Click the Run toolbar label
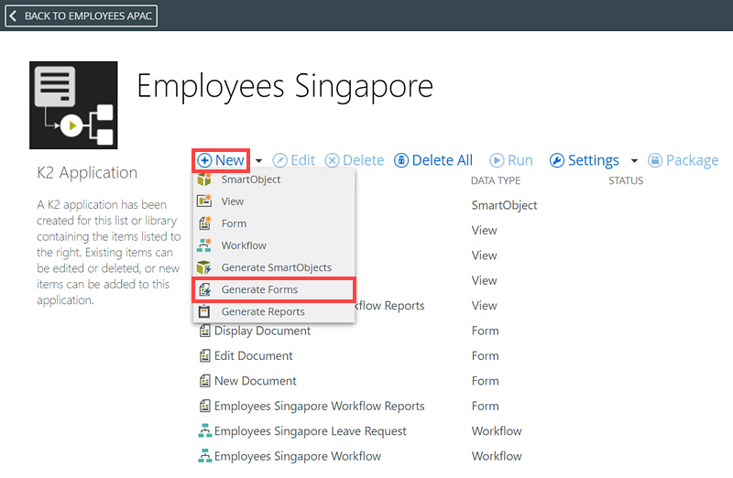 [520, 160]
